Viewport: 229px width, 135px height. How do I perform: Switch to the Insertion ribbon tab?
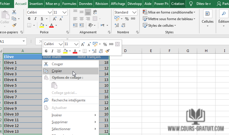pos(36,4)
